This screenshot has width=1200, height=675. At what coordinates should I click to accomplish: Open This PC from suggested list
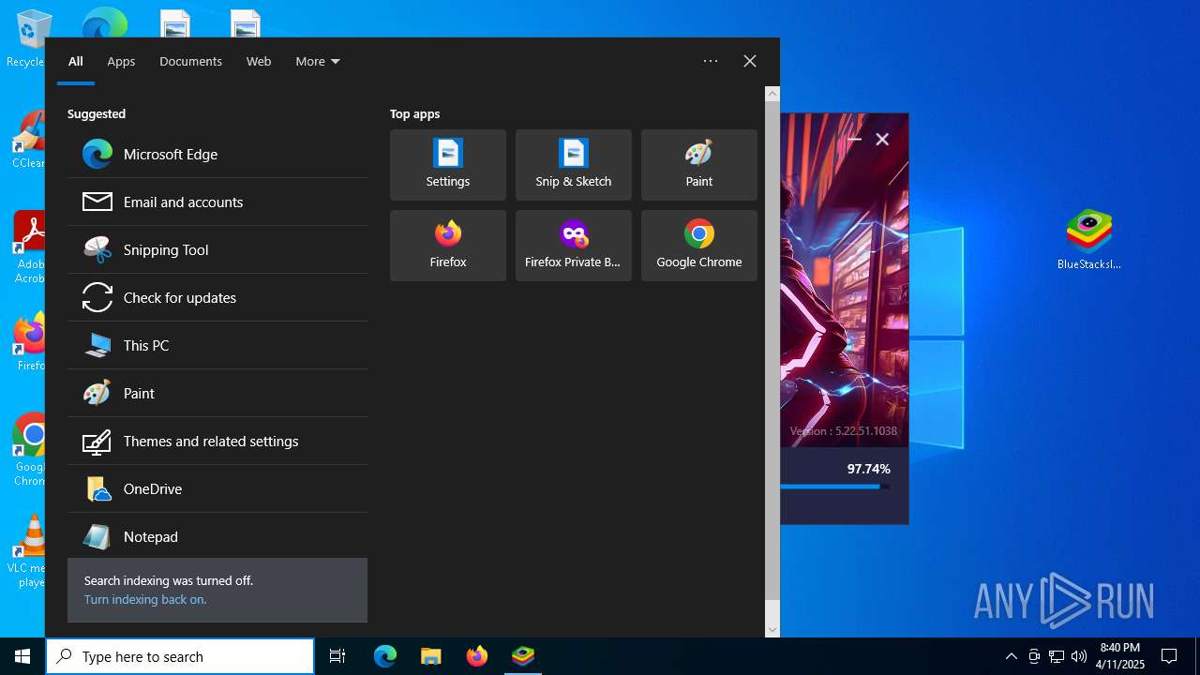click(x=217, y=345)
